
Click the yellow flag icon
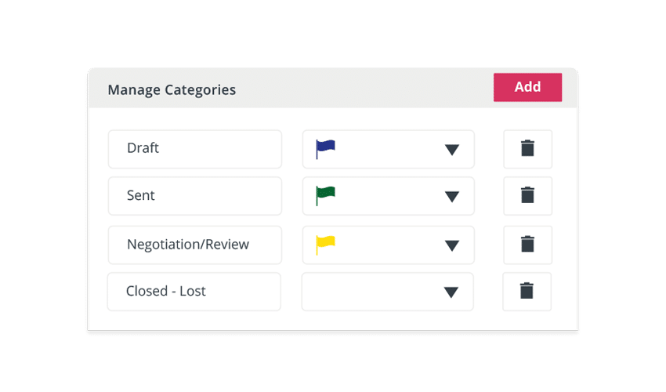(x=325, y=244)
